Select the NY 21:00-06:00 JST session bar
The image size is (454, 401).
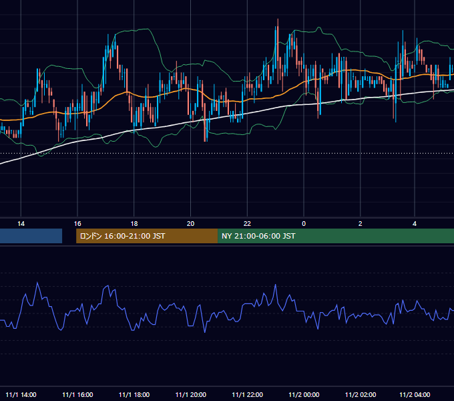[336, 236]
